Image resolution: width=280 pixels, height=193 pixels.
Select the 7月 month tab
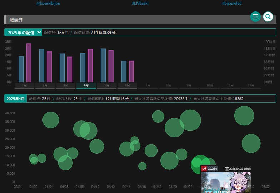coord(148,85)
